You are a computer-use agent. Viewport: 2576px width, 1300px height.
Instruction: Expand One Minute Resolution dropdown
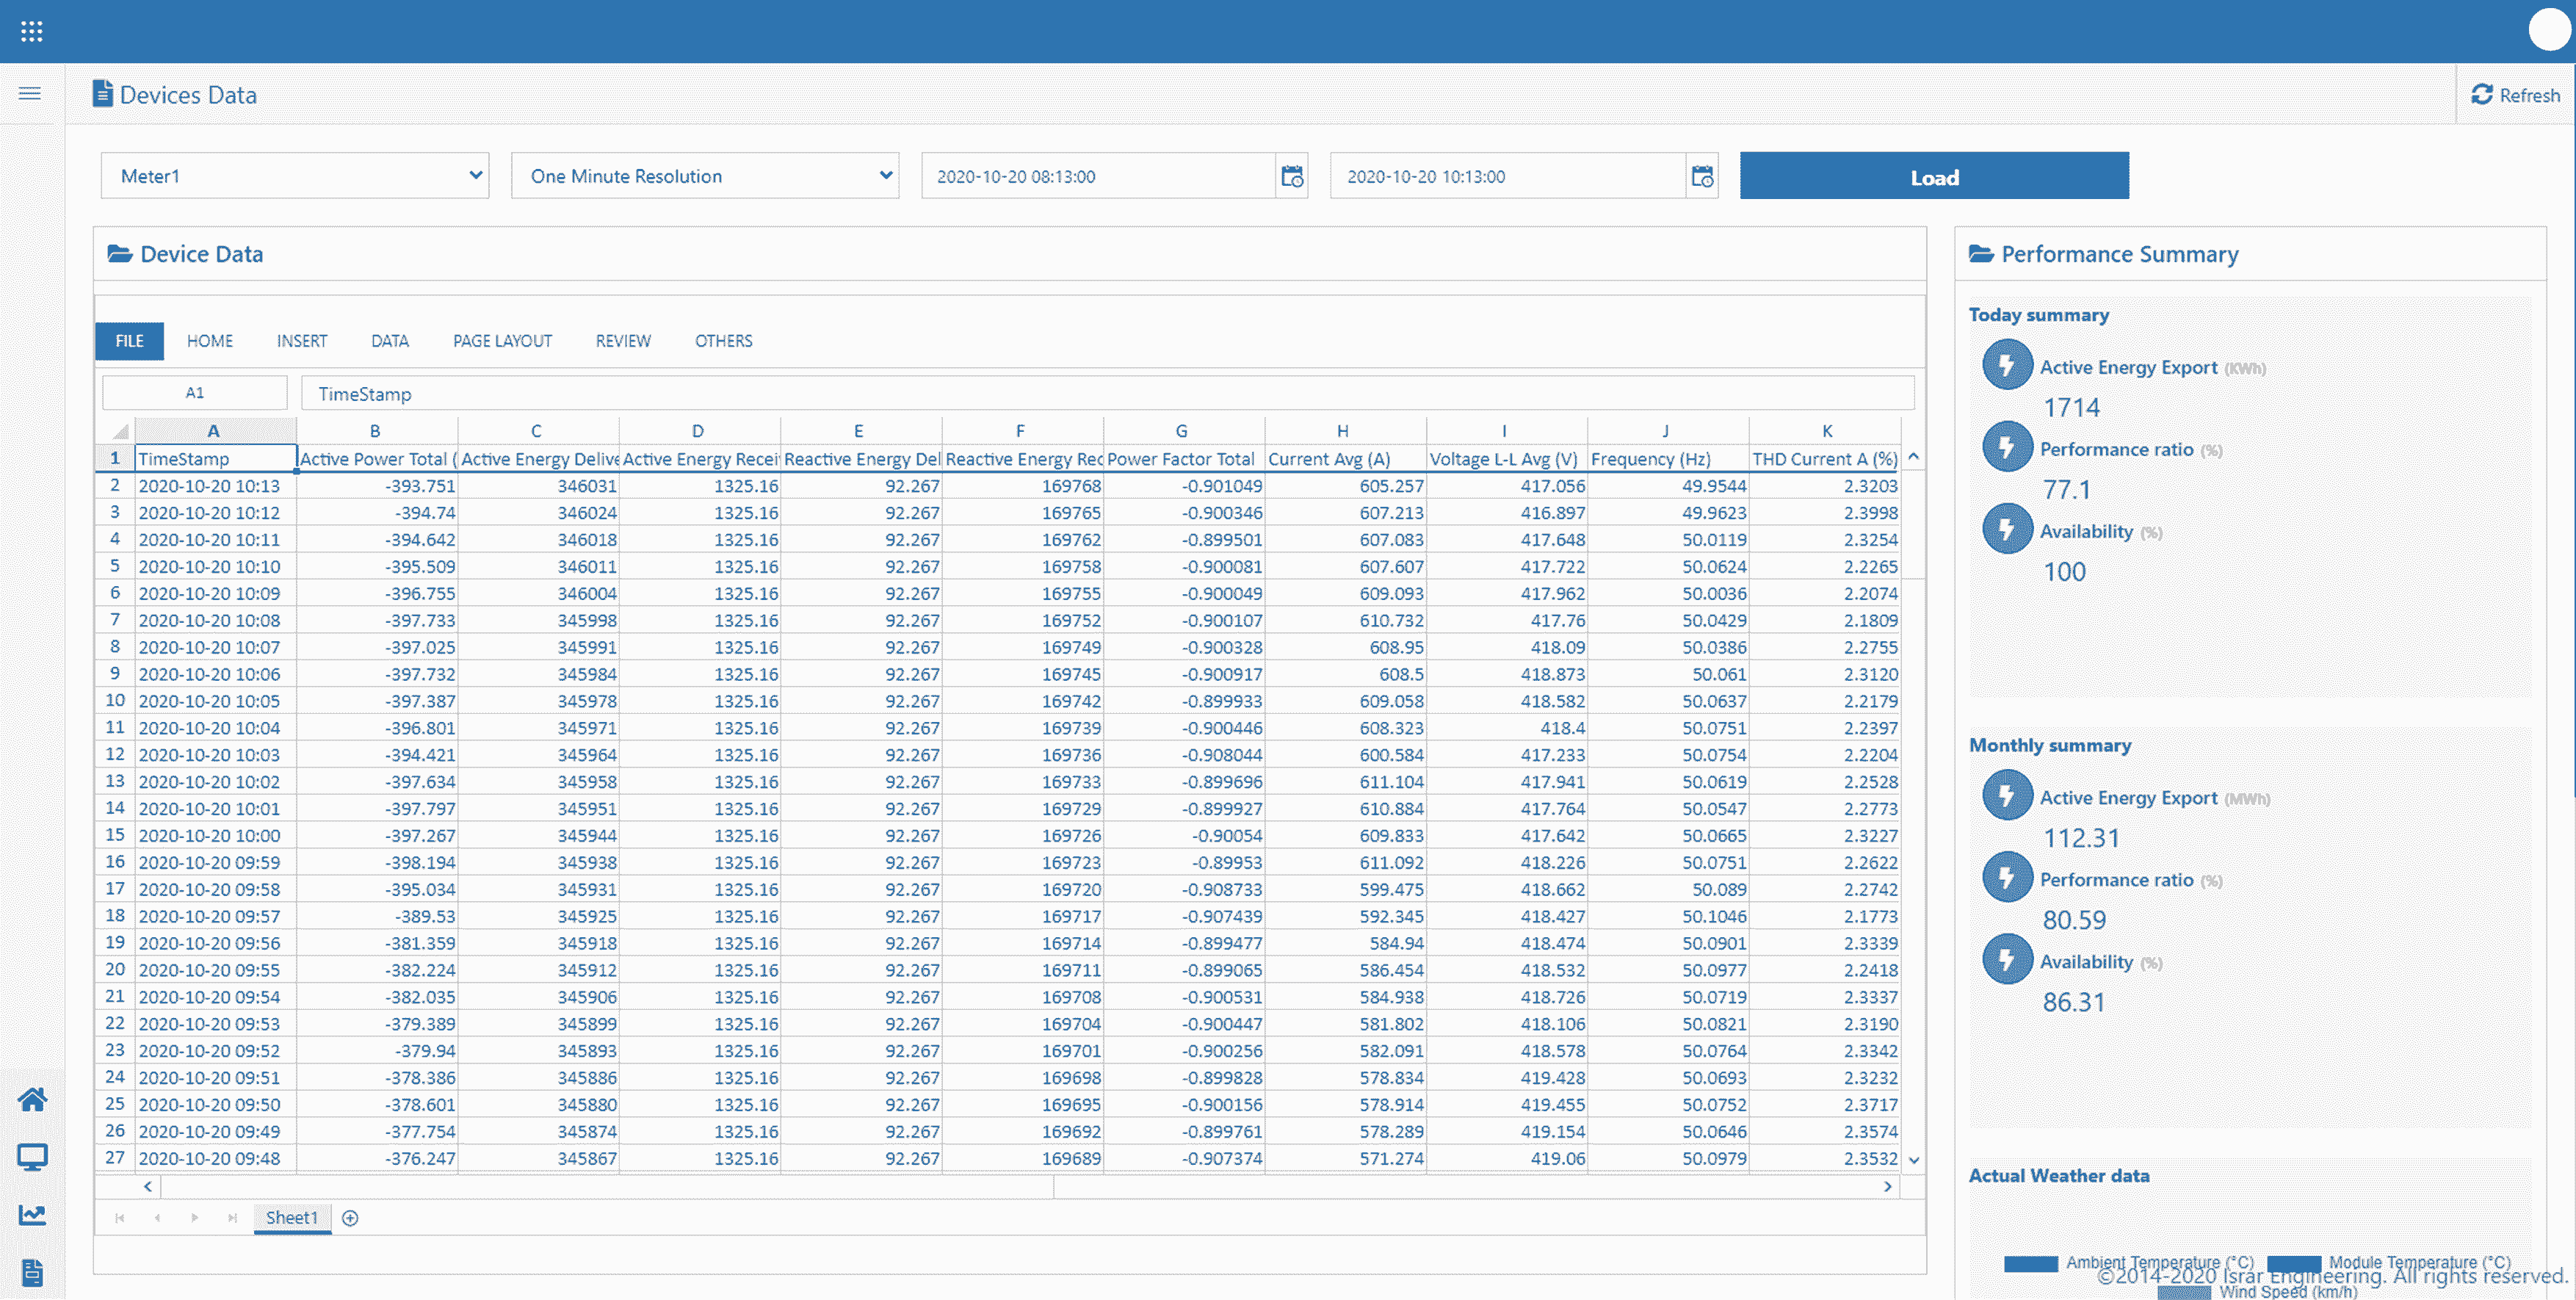705,176
